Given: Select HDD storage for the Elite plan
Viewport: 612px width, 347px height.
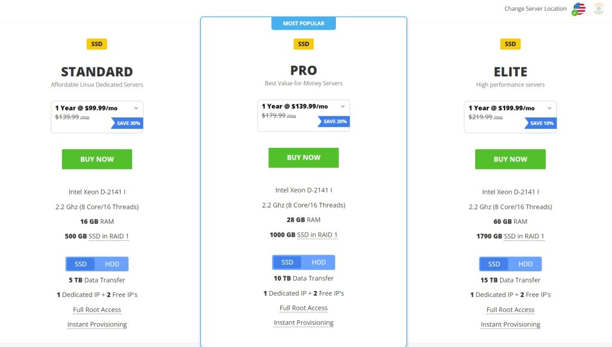Looking at the screenshot, I should point(525,264).
